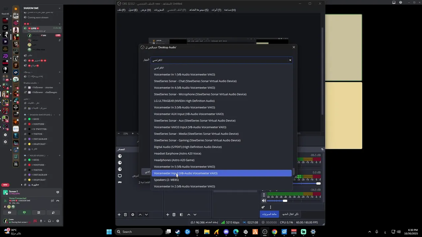Viewport: 422px width, 237px height.
Task: Toggle Discord screen share button
Action: point(24,213)
